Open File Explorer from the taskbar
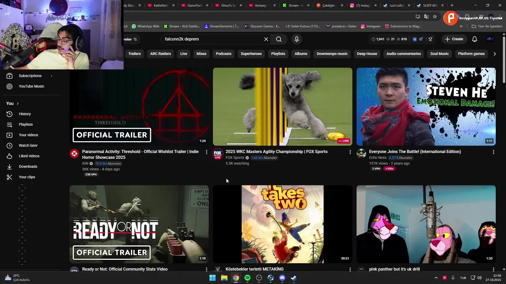Image resolution: width=506 pixels, height=284 pixels. tap(224, 278)
